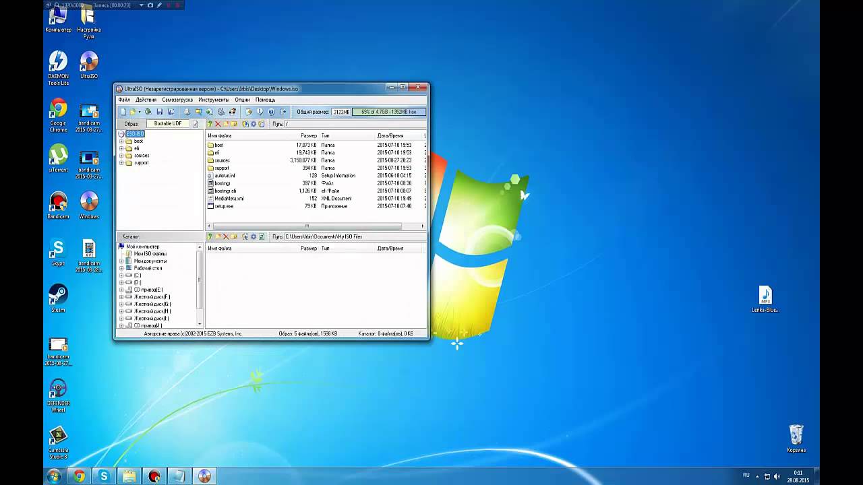Click the Save As toolbar icon
Screen dimensions: 863x485
click(x=171, y=112)
